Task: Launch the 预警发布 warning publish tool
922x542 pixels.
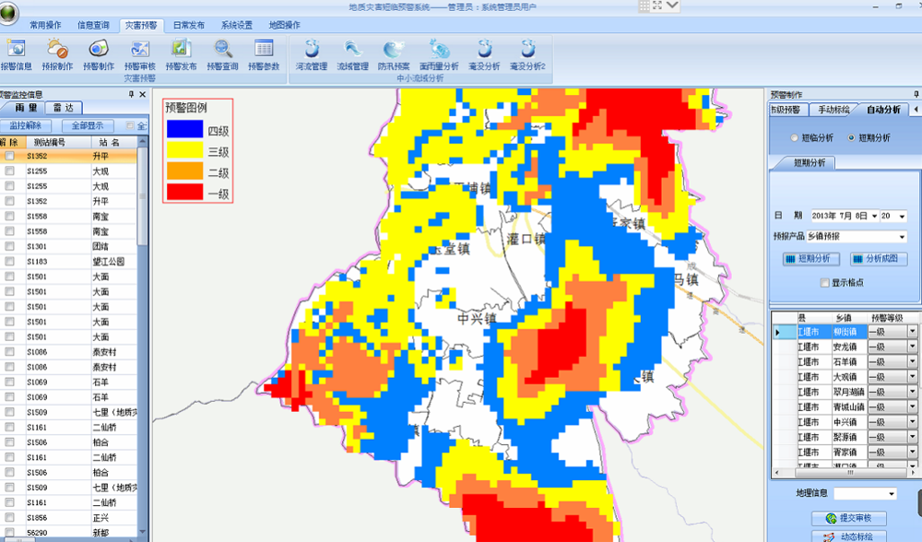Action: pos(181,53)
